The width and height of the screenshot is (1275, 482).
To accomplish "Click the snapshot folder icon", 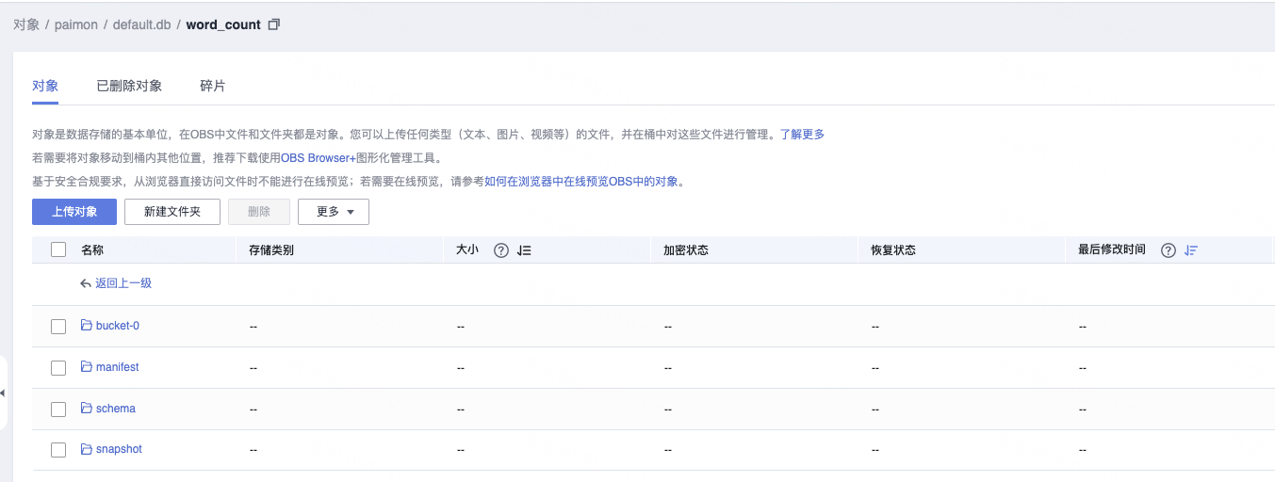I will 87,449.
